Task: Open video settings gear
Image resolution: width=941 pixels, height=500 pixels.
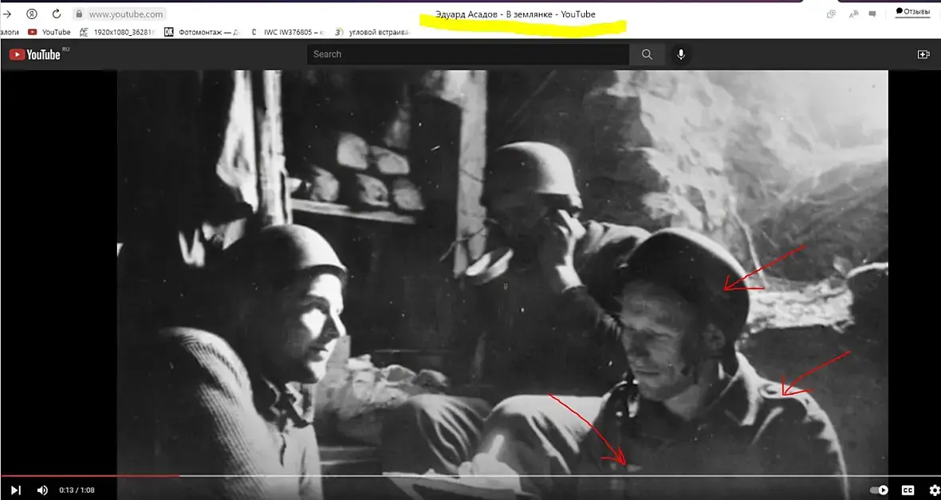Action: [935, 490]
